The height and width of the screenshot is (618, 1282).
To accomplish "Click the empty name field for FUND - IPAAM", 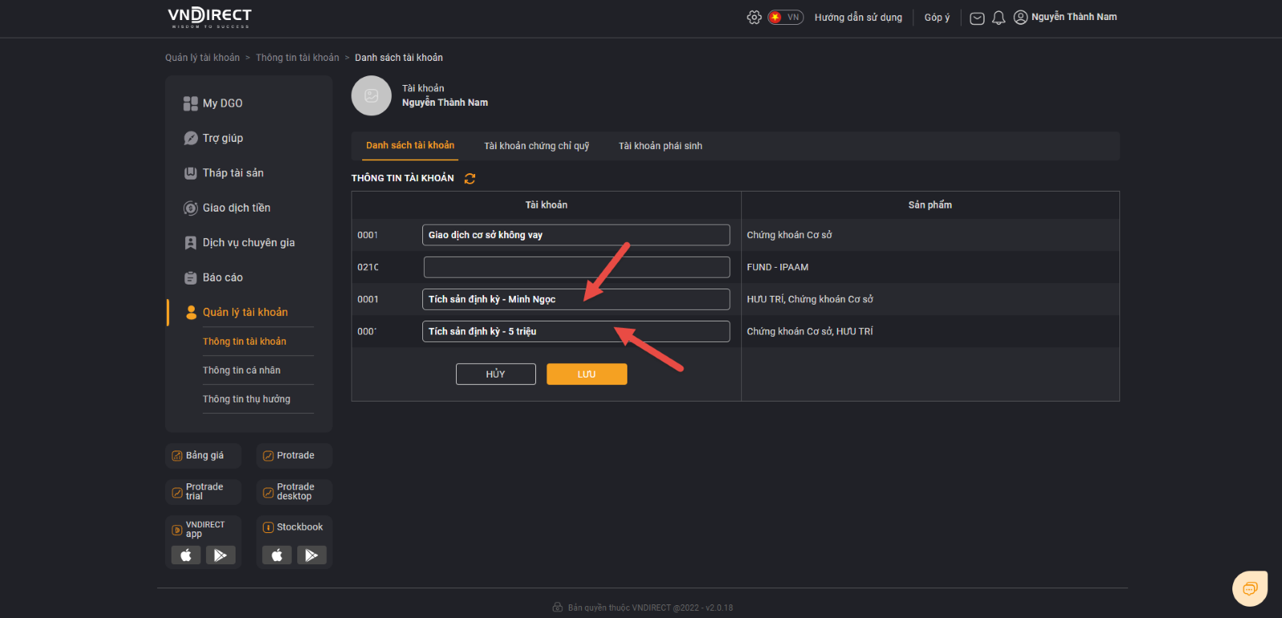I will [x=576, y=267].
